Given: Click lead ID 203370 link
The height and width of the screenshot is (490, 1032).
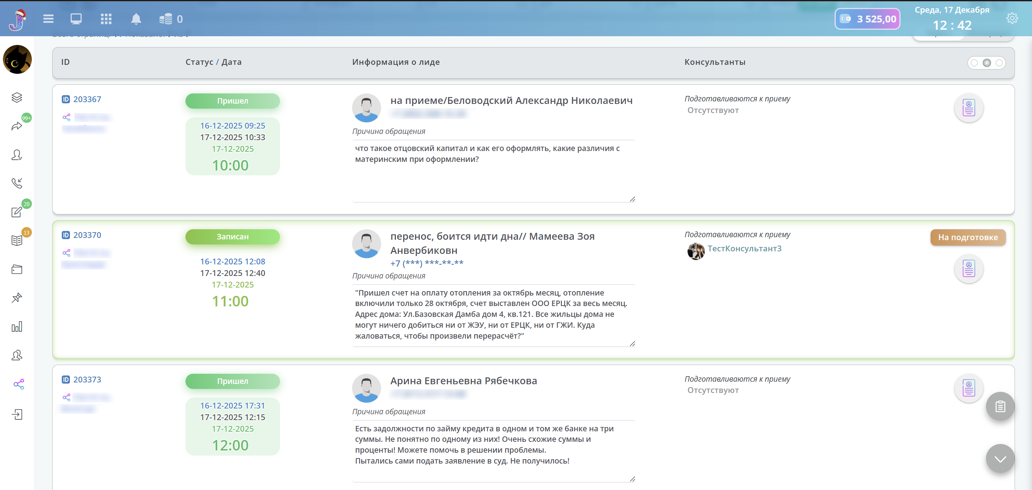Looking at the screenshot, I should click(87, 235).
